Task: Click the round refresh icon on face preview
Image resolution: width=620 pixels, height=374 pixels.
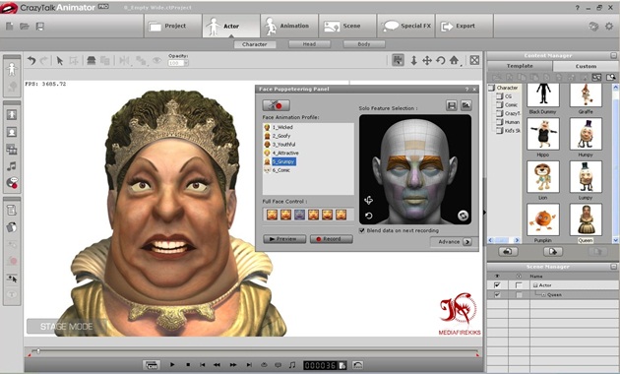Action: pos(463,216)
